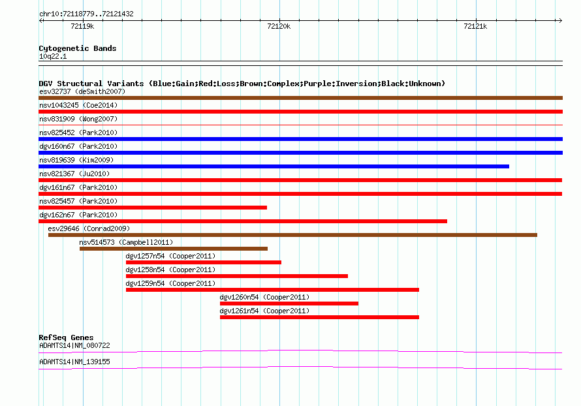
Task: Click the red dgv161n67 loss bar
Action: click(300, 194)
